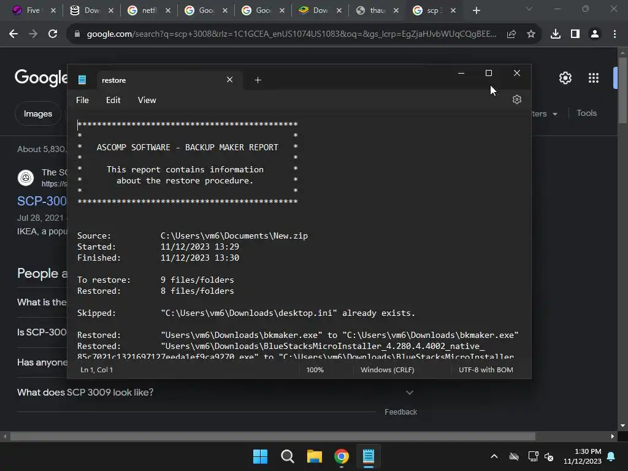Viewport: 628px width, 471px height.
Task: Click the right arrow of horizontal scrollbar
Action: coord(613,436)
